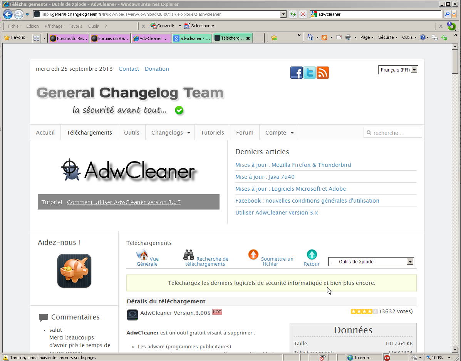Click the orange Soumettre un fichier arrow icon
Viewport: 461px width, 361px height.
253,255
